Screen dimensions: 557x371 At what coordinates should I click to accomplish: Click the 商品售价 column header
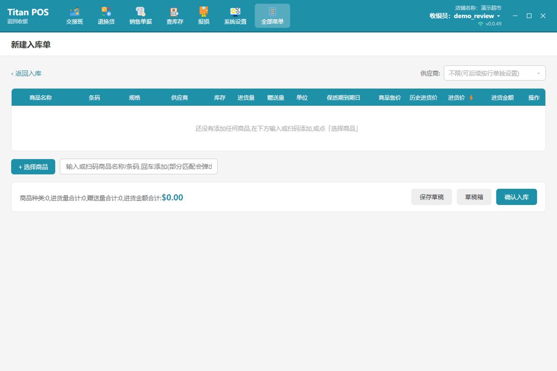tap(390, 98)
